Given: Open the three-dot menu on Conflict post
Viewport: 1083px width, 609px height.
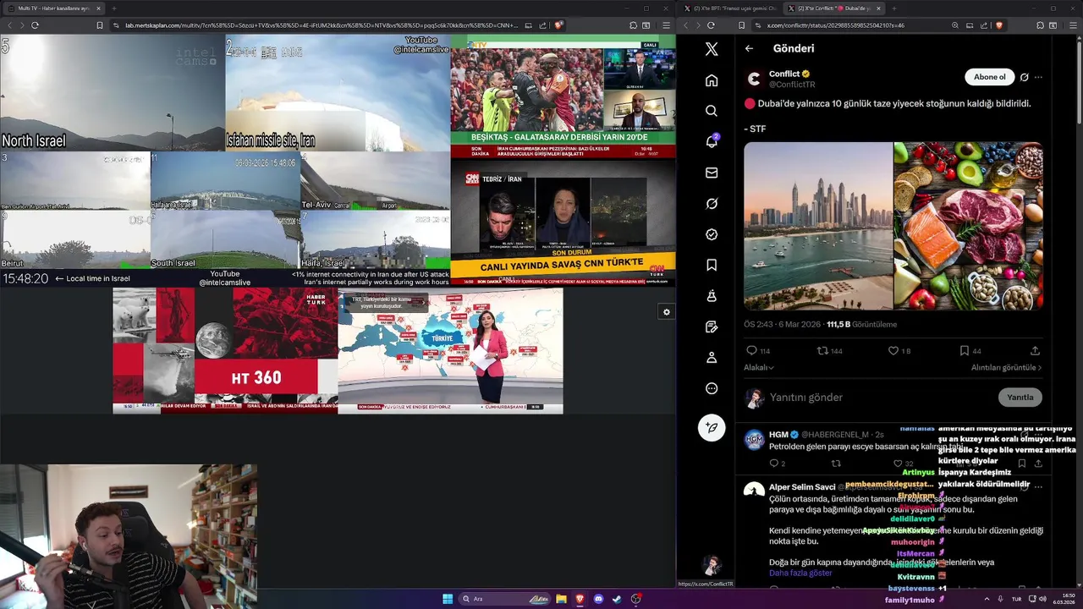Looking at the screenshot, I should [x=1038, y=77].
